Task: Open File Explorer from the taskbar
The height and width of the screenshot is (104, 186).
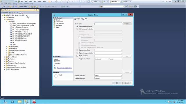Action: pyautogui.click(x=20, y=102)
